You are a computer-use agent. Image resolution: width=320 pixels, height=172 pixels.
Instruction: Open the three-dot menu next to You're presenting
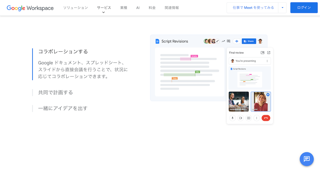(267, 61)
